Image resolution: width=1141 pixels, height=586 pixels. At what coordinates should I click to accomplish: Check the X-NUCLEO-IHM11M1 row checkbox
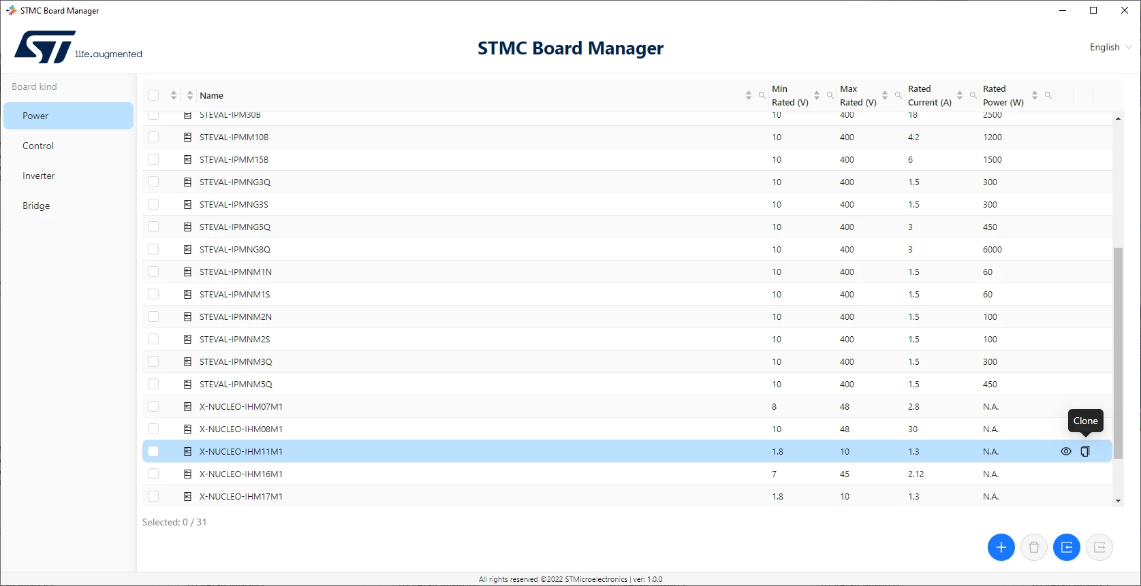153,451
